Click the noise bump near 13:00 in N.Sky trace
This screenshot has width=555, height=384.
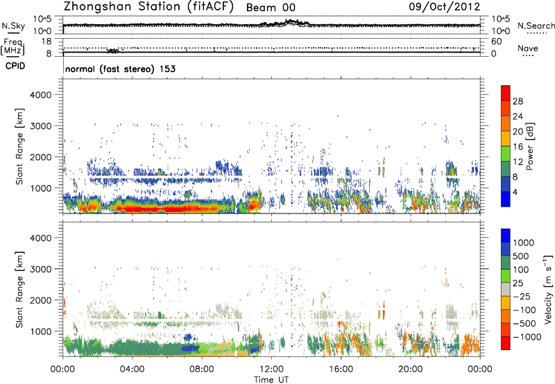290,23
